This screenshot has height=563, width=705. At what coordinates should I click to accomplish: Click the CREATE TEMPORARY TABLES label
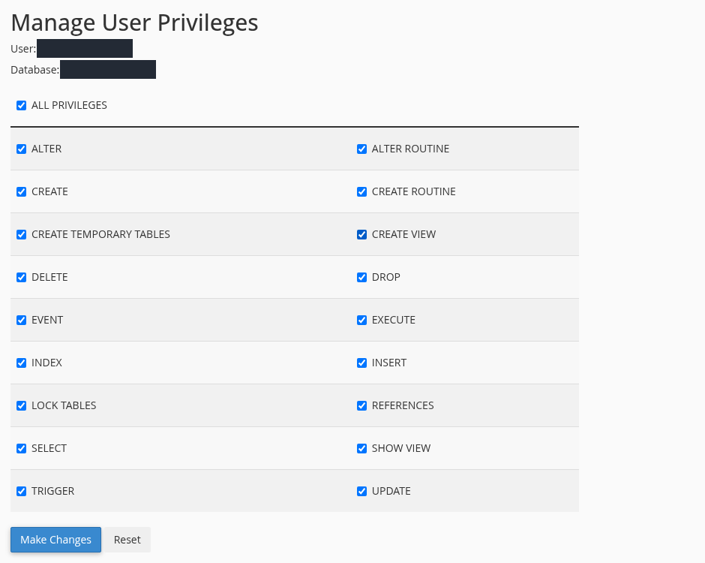click(x=100, y=234)
